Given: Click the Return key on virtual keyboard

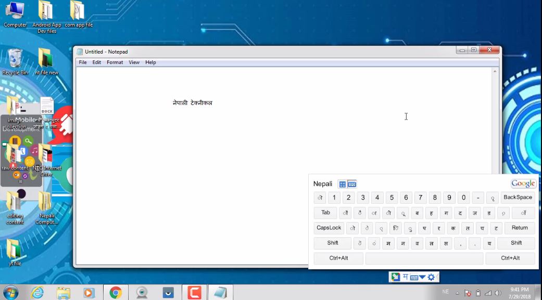Looking at the screenshot, I should [520, 228].
